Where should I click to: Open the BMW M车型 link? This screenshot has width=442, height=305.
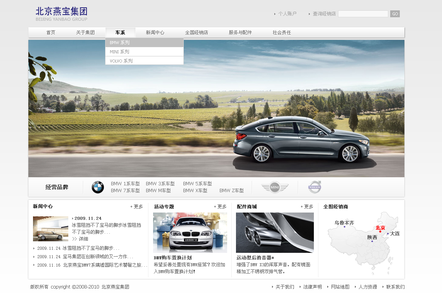[158, 191]
